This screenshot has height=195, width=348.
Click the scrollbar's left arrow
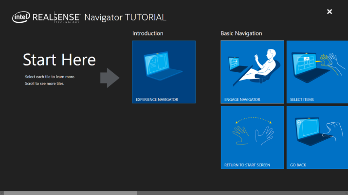click(x=2, y=193)
